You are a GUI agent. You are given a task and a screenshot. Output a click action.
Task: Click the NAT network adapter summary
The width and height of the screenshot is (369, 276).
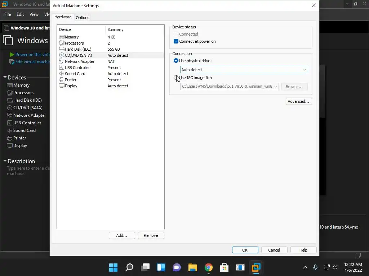[111, 61]
